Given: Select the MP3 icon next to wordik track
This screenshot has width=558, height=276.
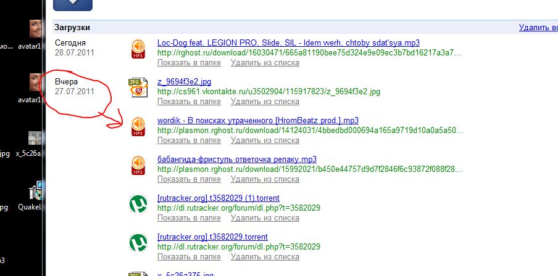Looking at the screenshot, I should coord(138,126).
